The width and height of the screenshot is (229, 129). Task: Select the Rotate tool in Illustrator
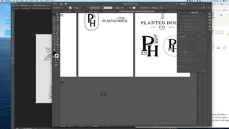point(54,31)
